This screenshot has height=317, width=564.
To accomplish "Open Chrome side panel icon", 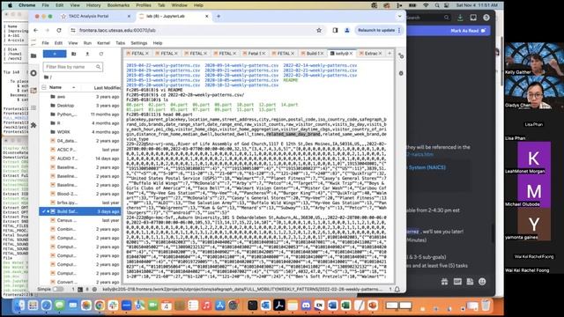I will point(335,31).
